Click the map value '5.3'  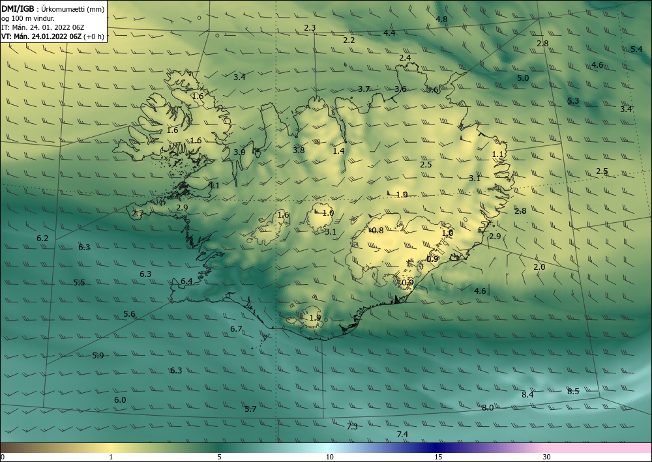(x=573, y=100)
